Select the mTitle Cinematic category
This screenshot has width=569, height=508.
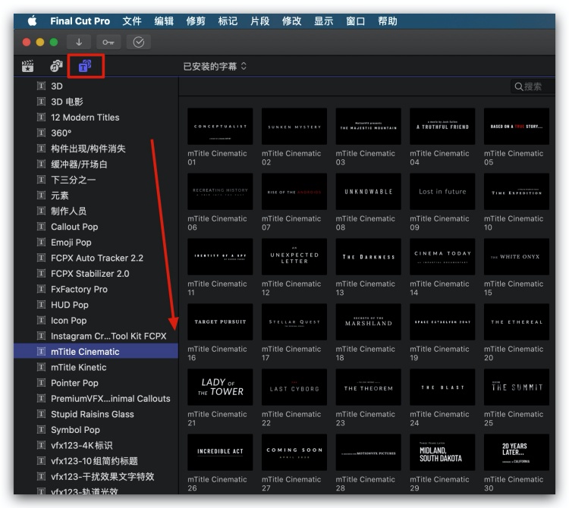coord(96,351)
